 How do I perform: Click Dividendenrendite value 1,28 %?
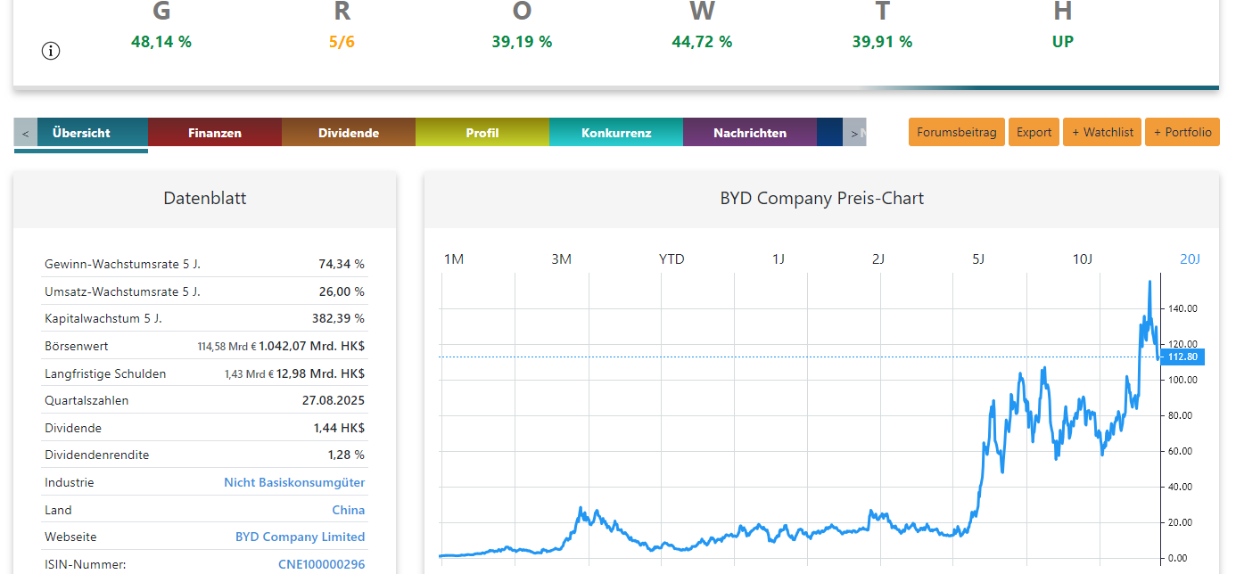346,455
